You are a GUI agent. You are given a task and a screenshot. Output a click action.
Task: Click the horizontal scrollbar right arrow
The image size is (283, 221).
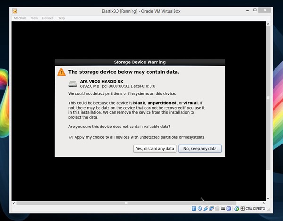coord(264,203)
